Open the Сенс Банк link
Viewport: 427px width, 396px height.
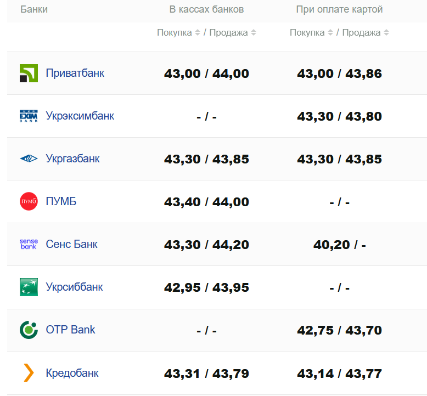click(72, 244)
